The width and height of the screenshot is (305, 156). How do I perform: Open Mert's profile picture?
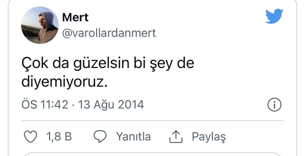tap(40, 25)
